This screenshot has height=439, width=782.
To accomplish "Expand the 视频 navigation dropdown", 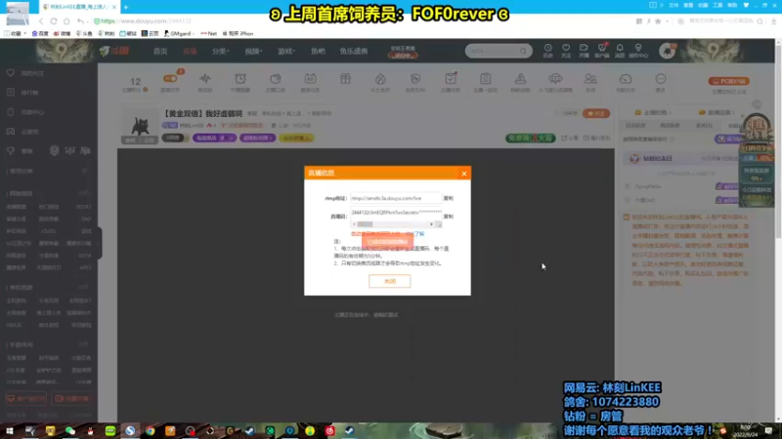I will [x=253, y=52].
